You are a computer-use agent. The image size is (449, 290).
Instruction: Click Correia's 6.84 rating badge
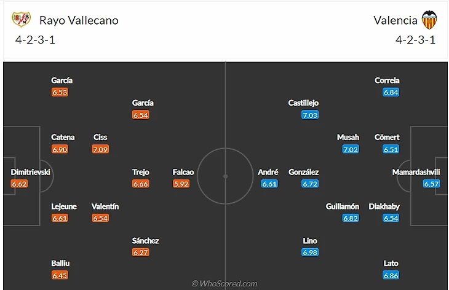(x=391, y=92)
